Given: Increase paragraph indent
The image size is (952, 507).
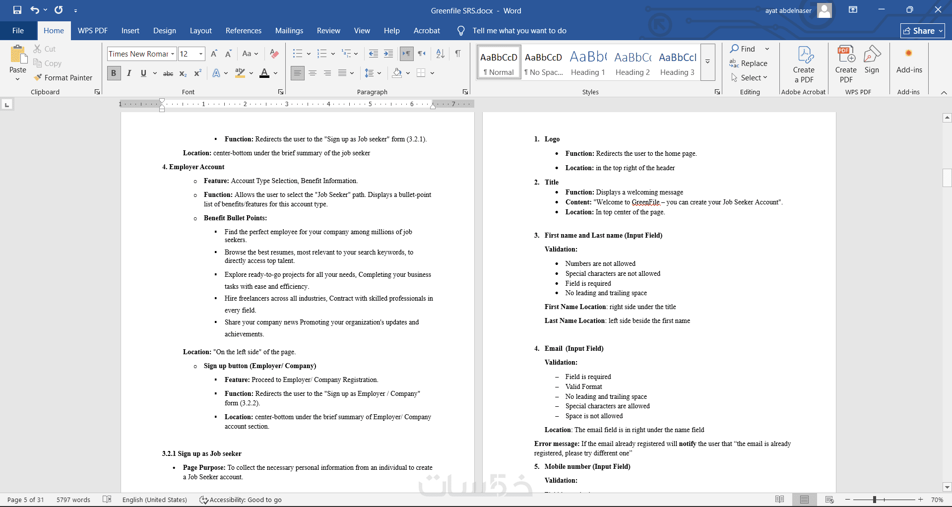Looking at the screenshot, I should tap(388, 54).
